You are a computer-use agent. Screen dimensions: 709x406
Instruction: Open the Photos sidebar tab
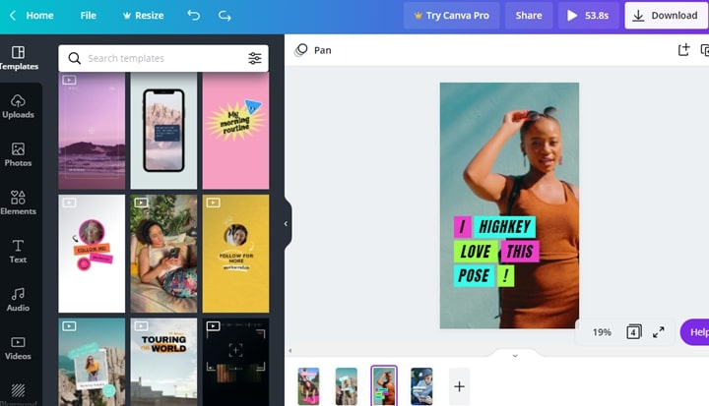click(18, 155)
